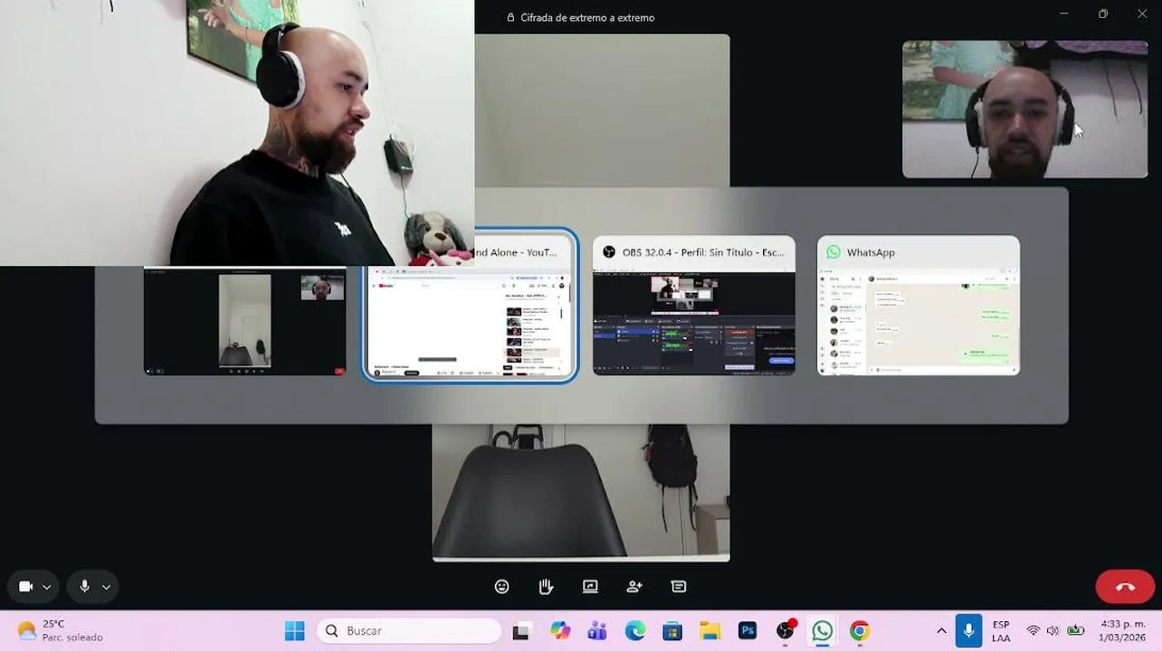Expand the microphone options dropdown arrow
The width and height of the screenshot is (1162, 651).
[106, 587]
